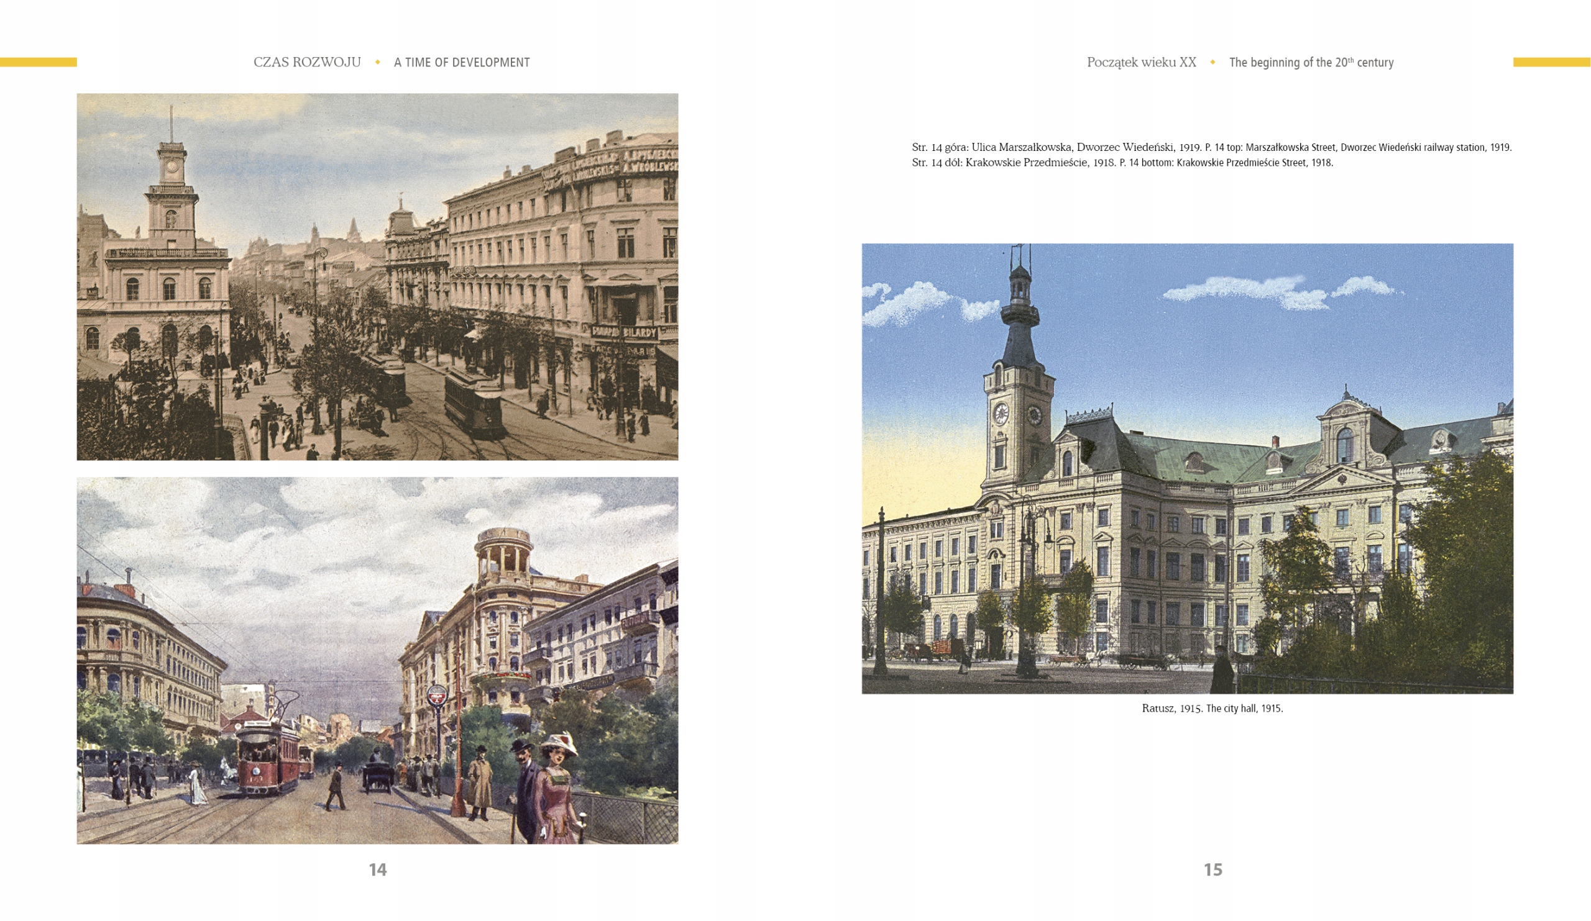This screenshot has width=1591, height=921.
Task: Click the 'Str. 14 dół' caption line
Action: (x=1122, y=162)
